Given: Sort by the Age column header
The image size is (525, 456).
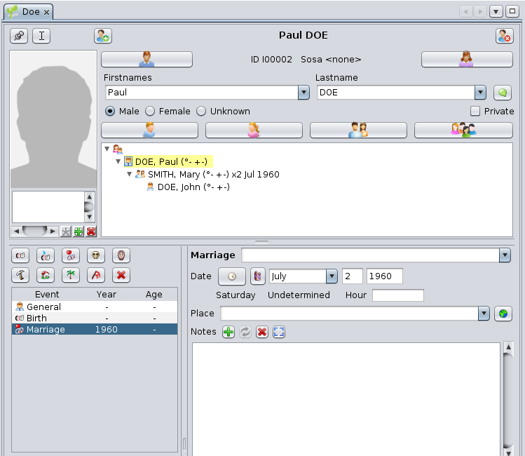Looking at the screenshot, I should tap(154, 294).
